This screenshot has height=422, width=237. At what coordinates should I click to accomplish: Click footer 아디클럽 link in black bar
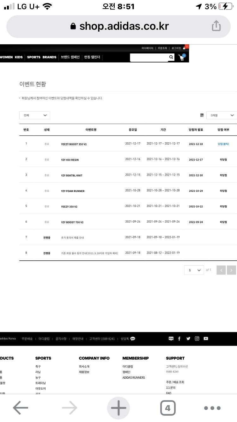coord(44,338)
